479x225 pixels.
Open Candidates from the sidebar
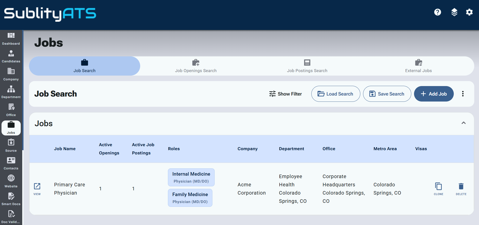[x=11, y=57]
